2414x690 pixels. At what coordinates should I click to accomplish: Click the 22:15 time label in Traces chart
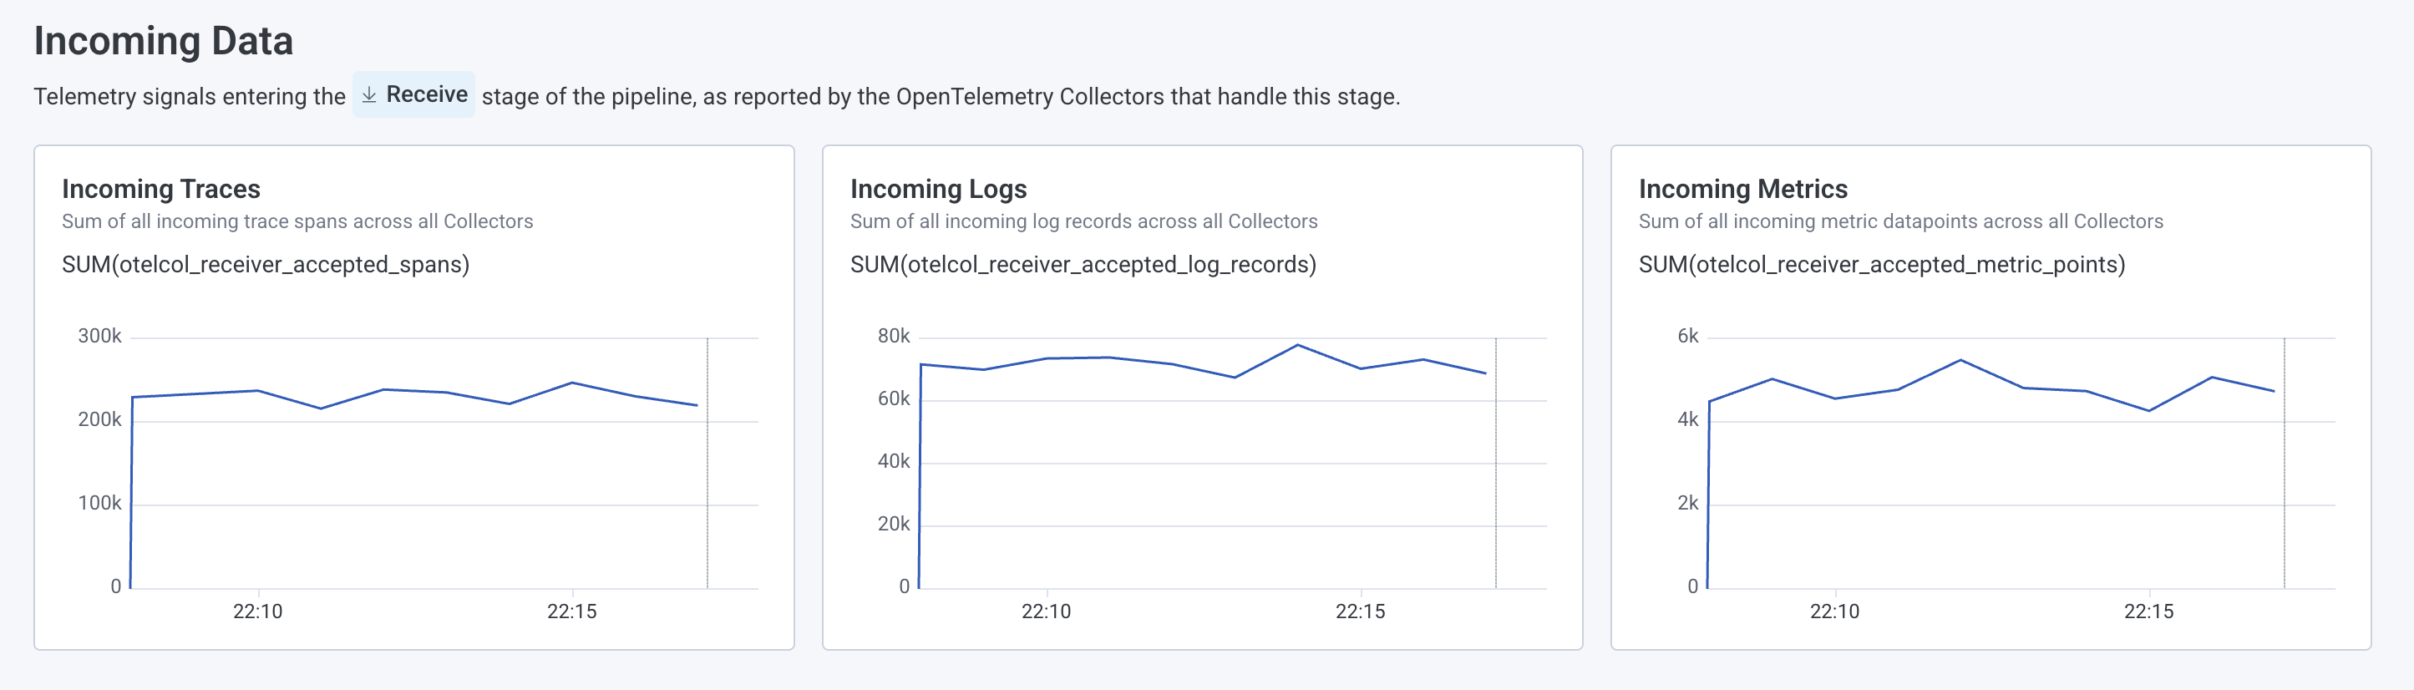pos(571,611)
